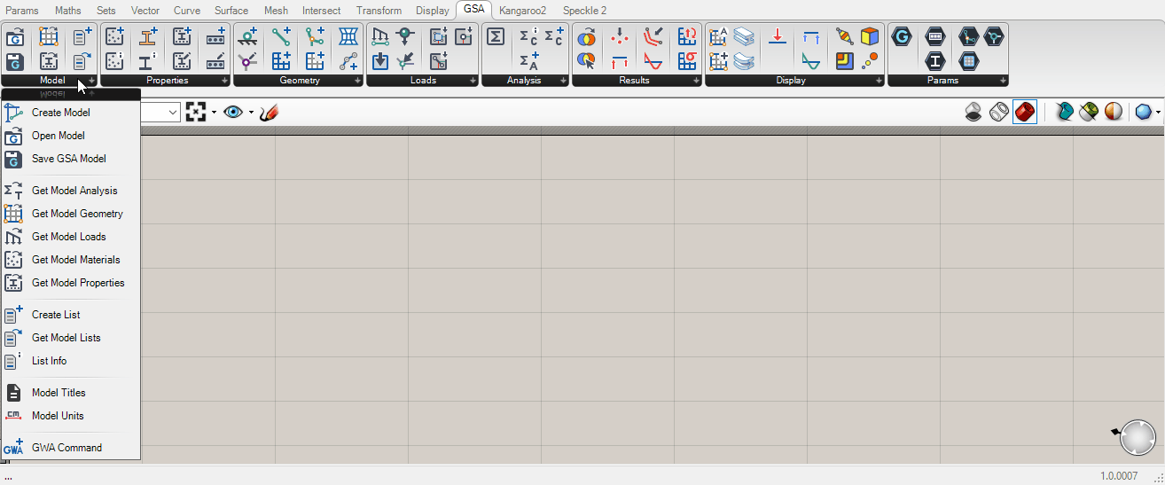Expand the Geometry panel dropdown arrow
Screen dimensions: 1165x485
358,81
